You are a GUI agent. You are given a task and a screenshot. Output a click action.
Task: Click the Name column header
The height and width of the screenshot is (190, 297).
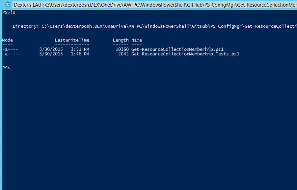137,40
